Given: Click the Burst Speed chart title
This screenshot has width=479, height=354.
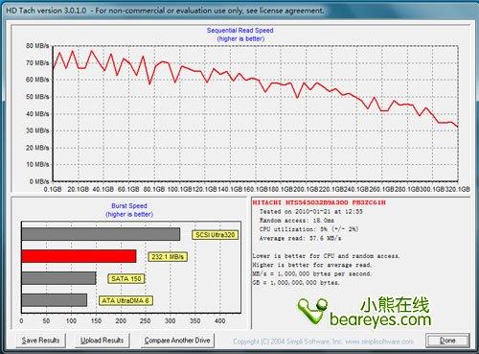Looking at the screenshot, I should click(129, 206).
